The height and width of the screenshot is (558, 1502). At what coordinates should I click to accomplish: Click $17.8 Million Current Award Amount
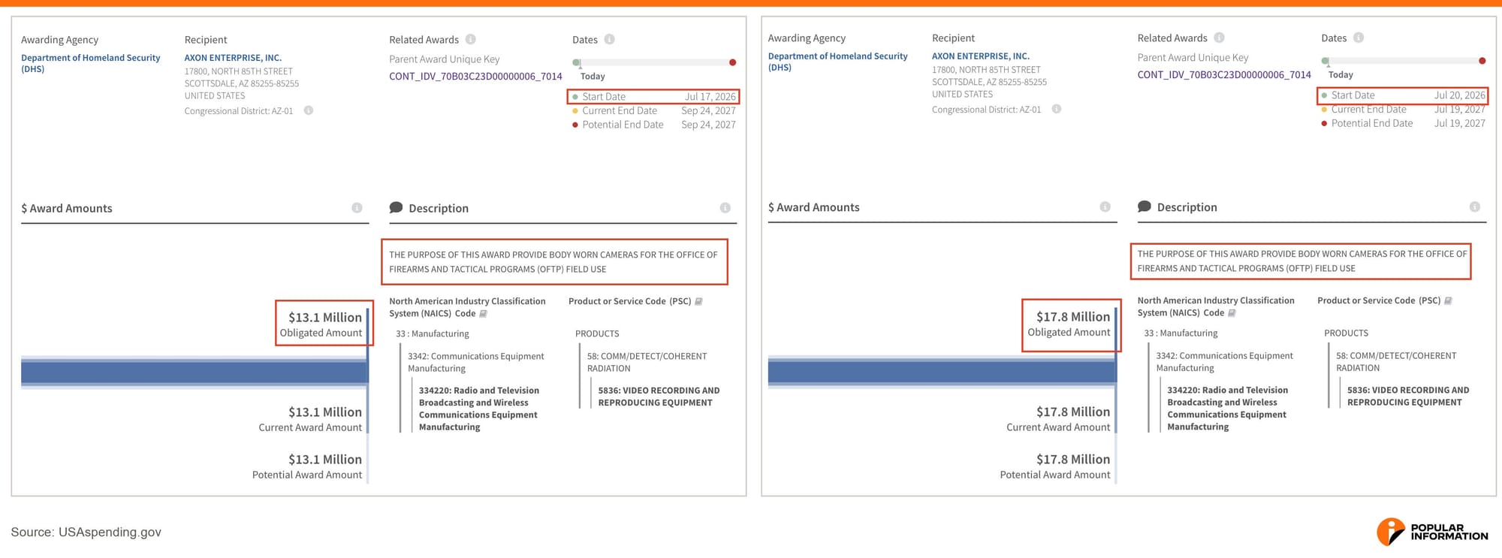point(1058,419)
